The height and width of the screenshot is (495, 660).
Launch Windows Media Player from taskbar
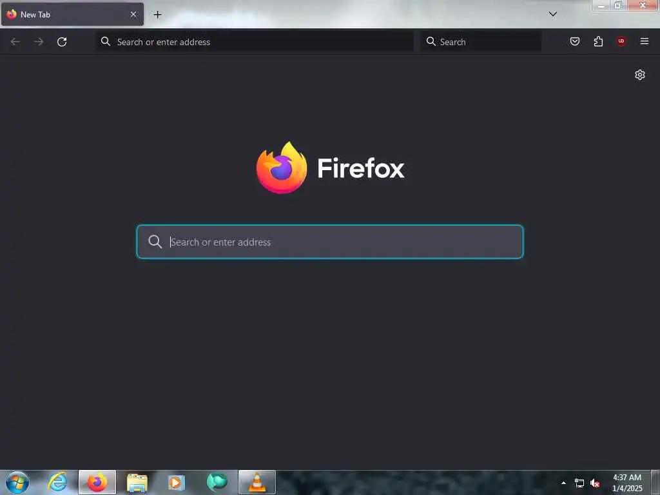(177, 482)
